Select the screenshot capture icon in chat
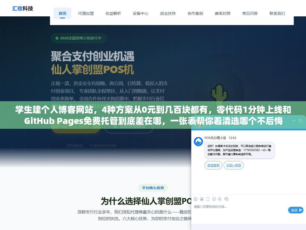The height and width of the screenshot is (230, 306). pyautogui.click(x=208, y=199)
